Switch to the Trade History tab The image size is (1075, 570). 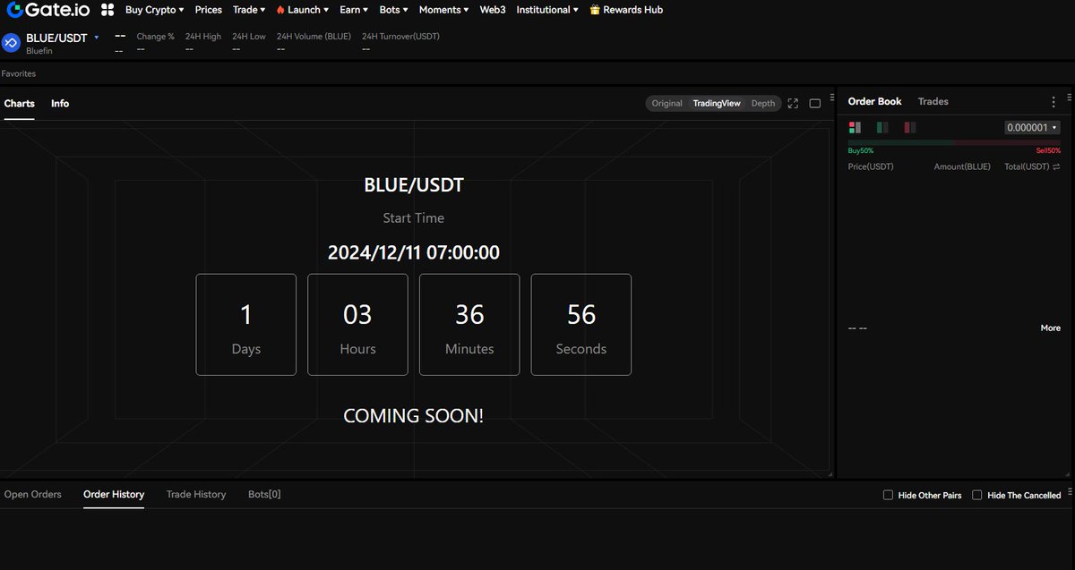pos(196,495)
